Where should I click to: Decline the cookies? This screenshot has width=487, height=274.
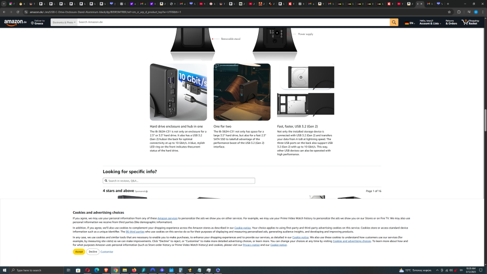pos(93,252)
